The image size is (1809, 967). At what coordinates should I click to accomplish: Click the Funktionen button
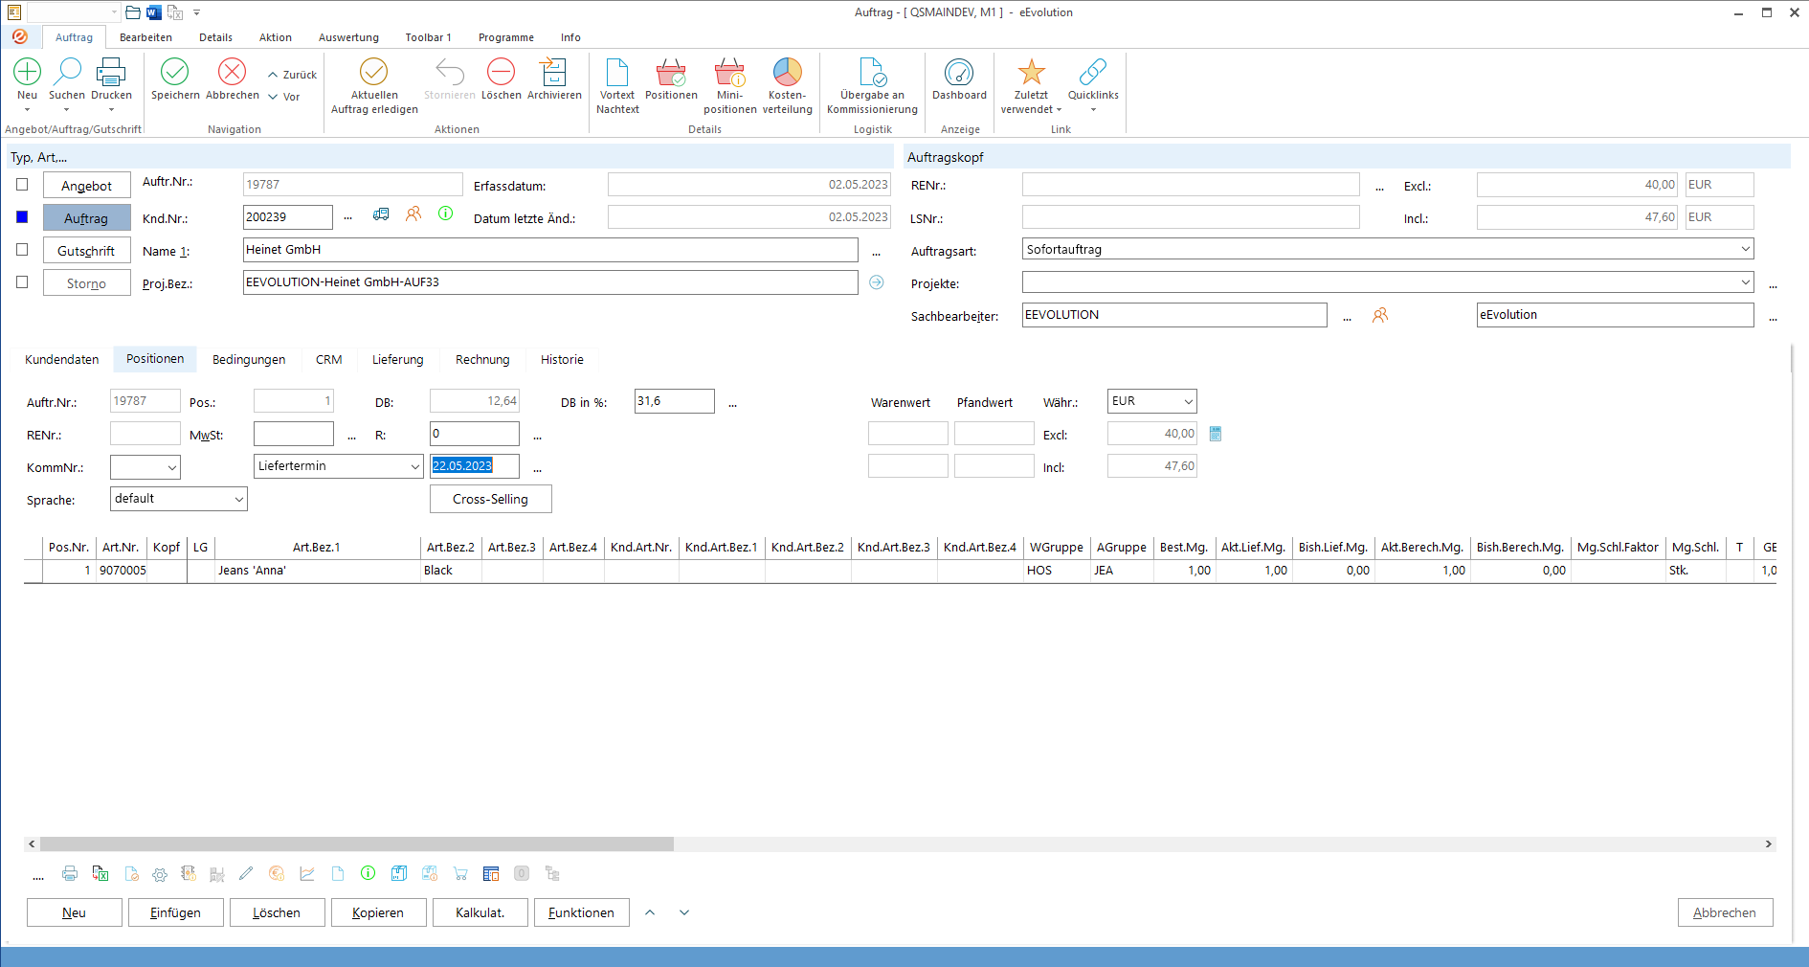pos(582,912)
